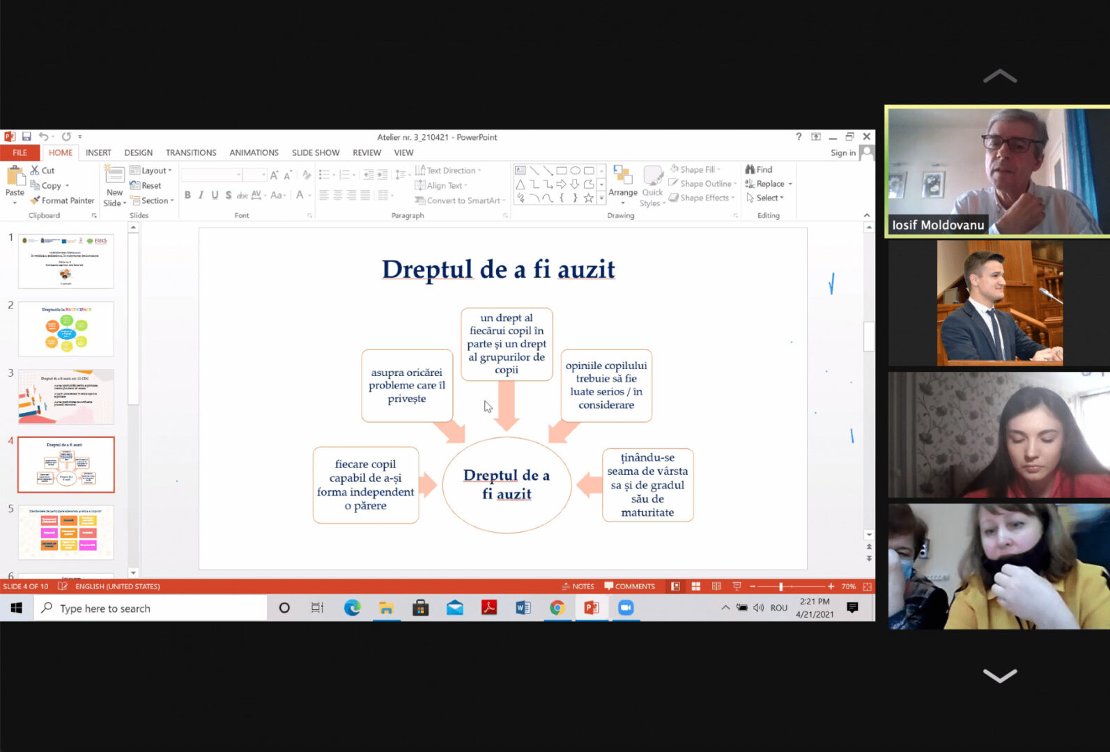Screen dimensions: 1110x752
Task: Click the Reset slide button
Action: [x=146, y=186]
